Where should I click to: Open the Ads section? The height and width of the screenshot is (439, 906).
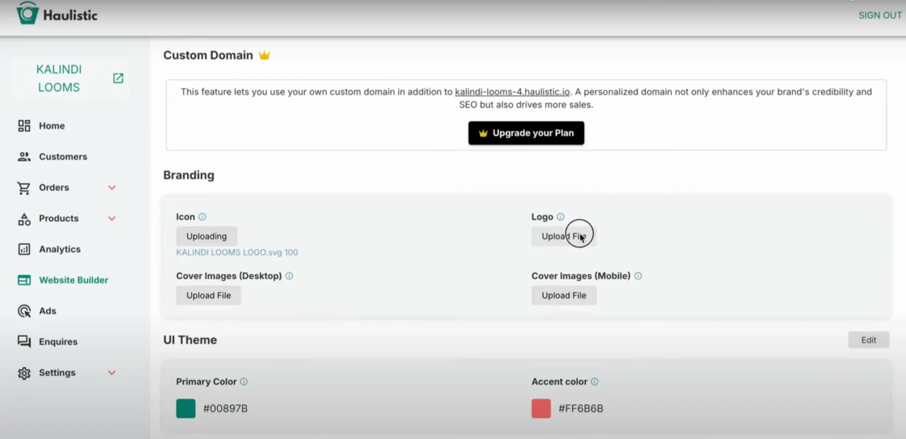(47, 311)
